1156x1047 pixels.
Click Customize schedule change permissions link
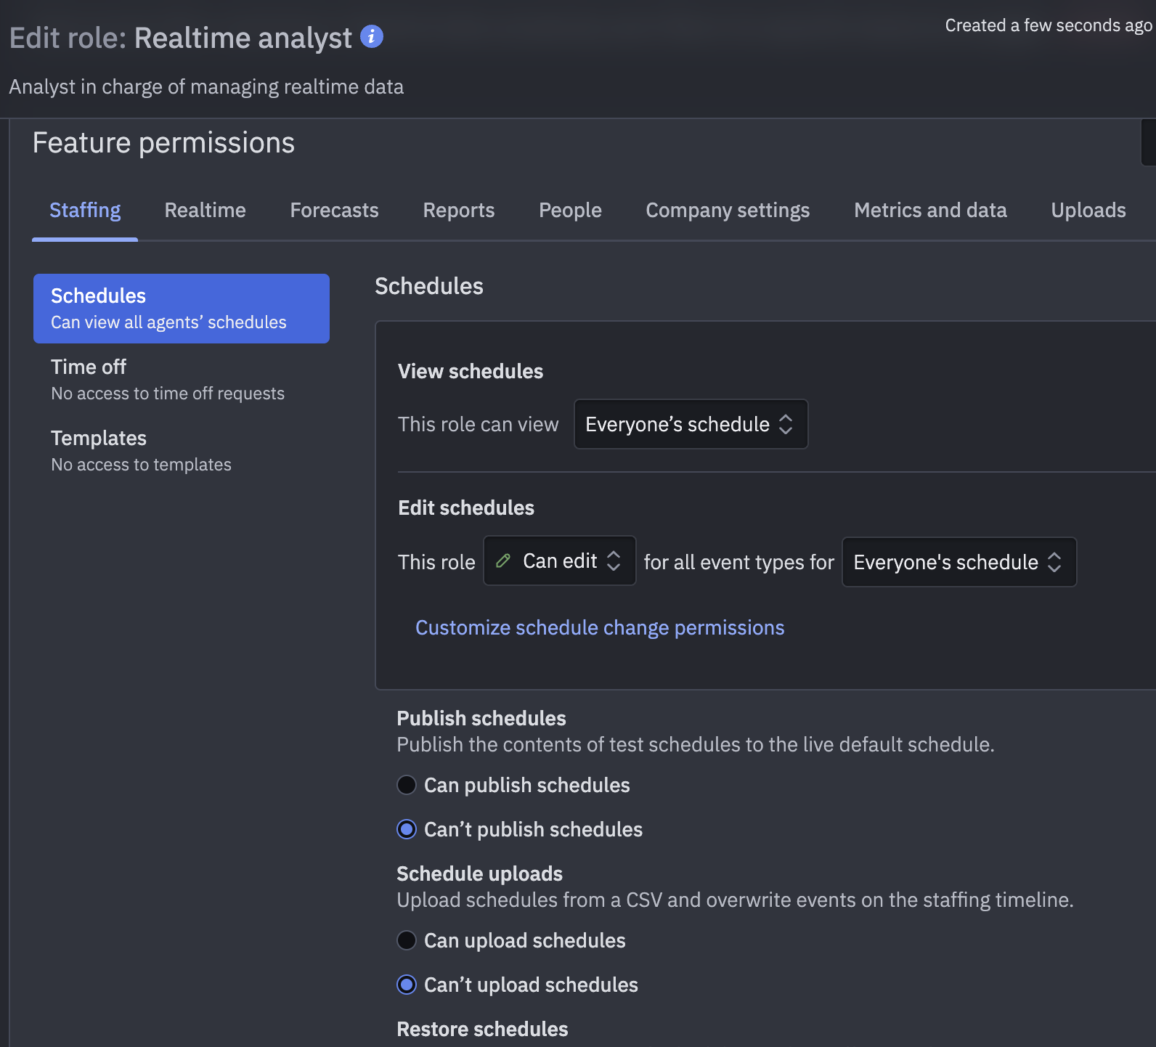click(x=600, y=627)
